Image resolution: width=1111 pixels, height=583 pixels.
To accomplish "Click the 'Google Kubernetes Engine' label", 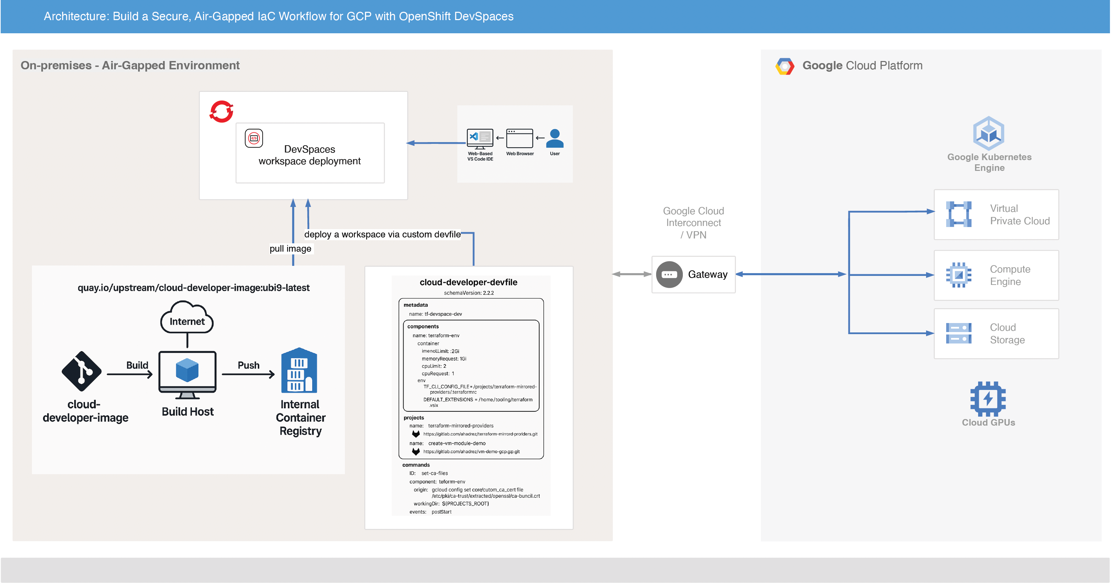I will click(989, 163).
